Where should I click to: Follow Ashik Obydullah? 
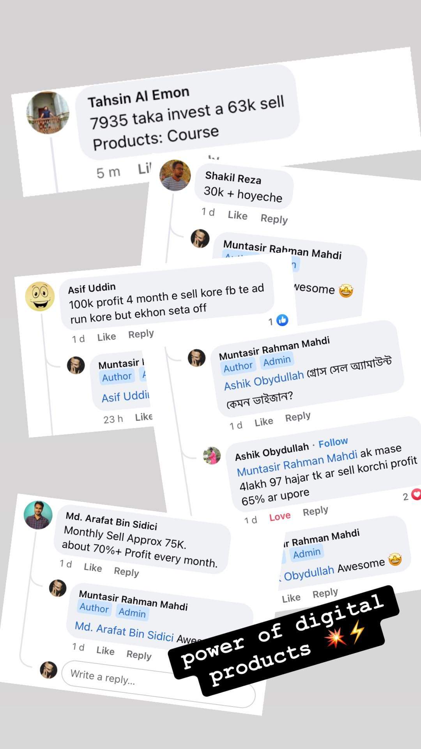pos(333,443)
